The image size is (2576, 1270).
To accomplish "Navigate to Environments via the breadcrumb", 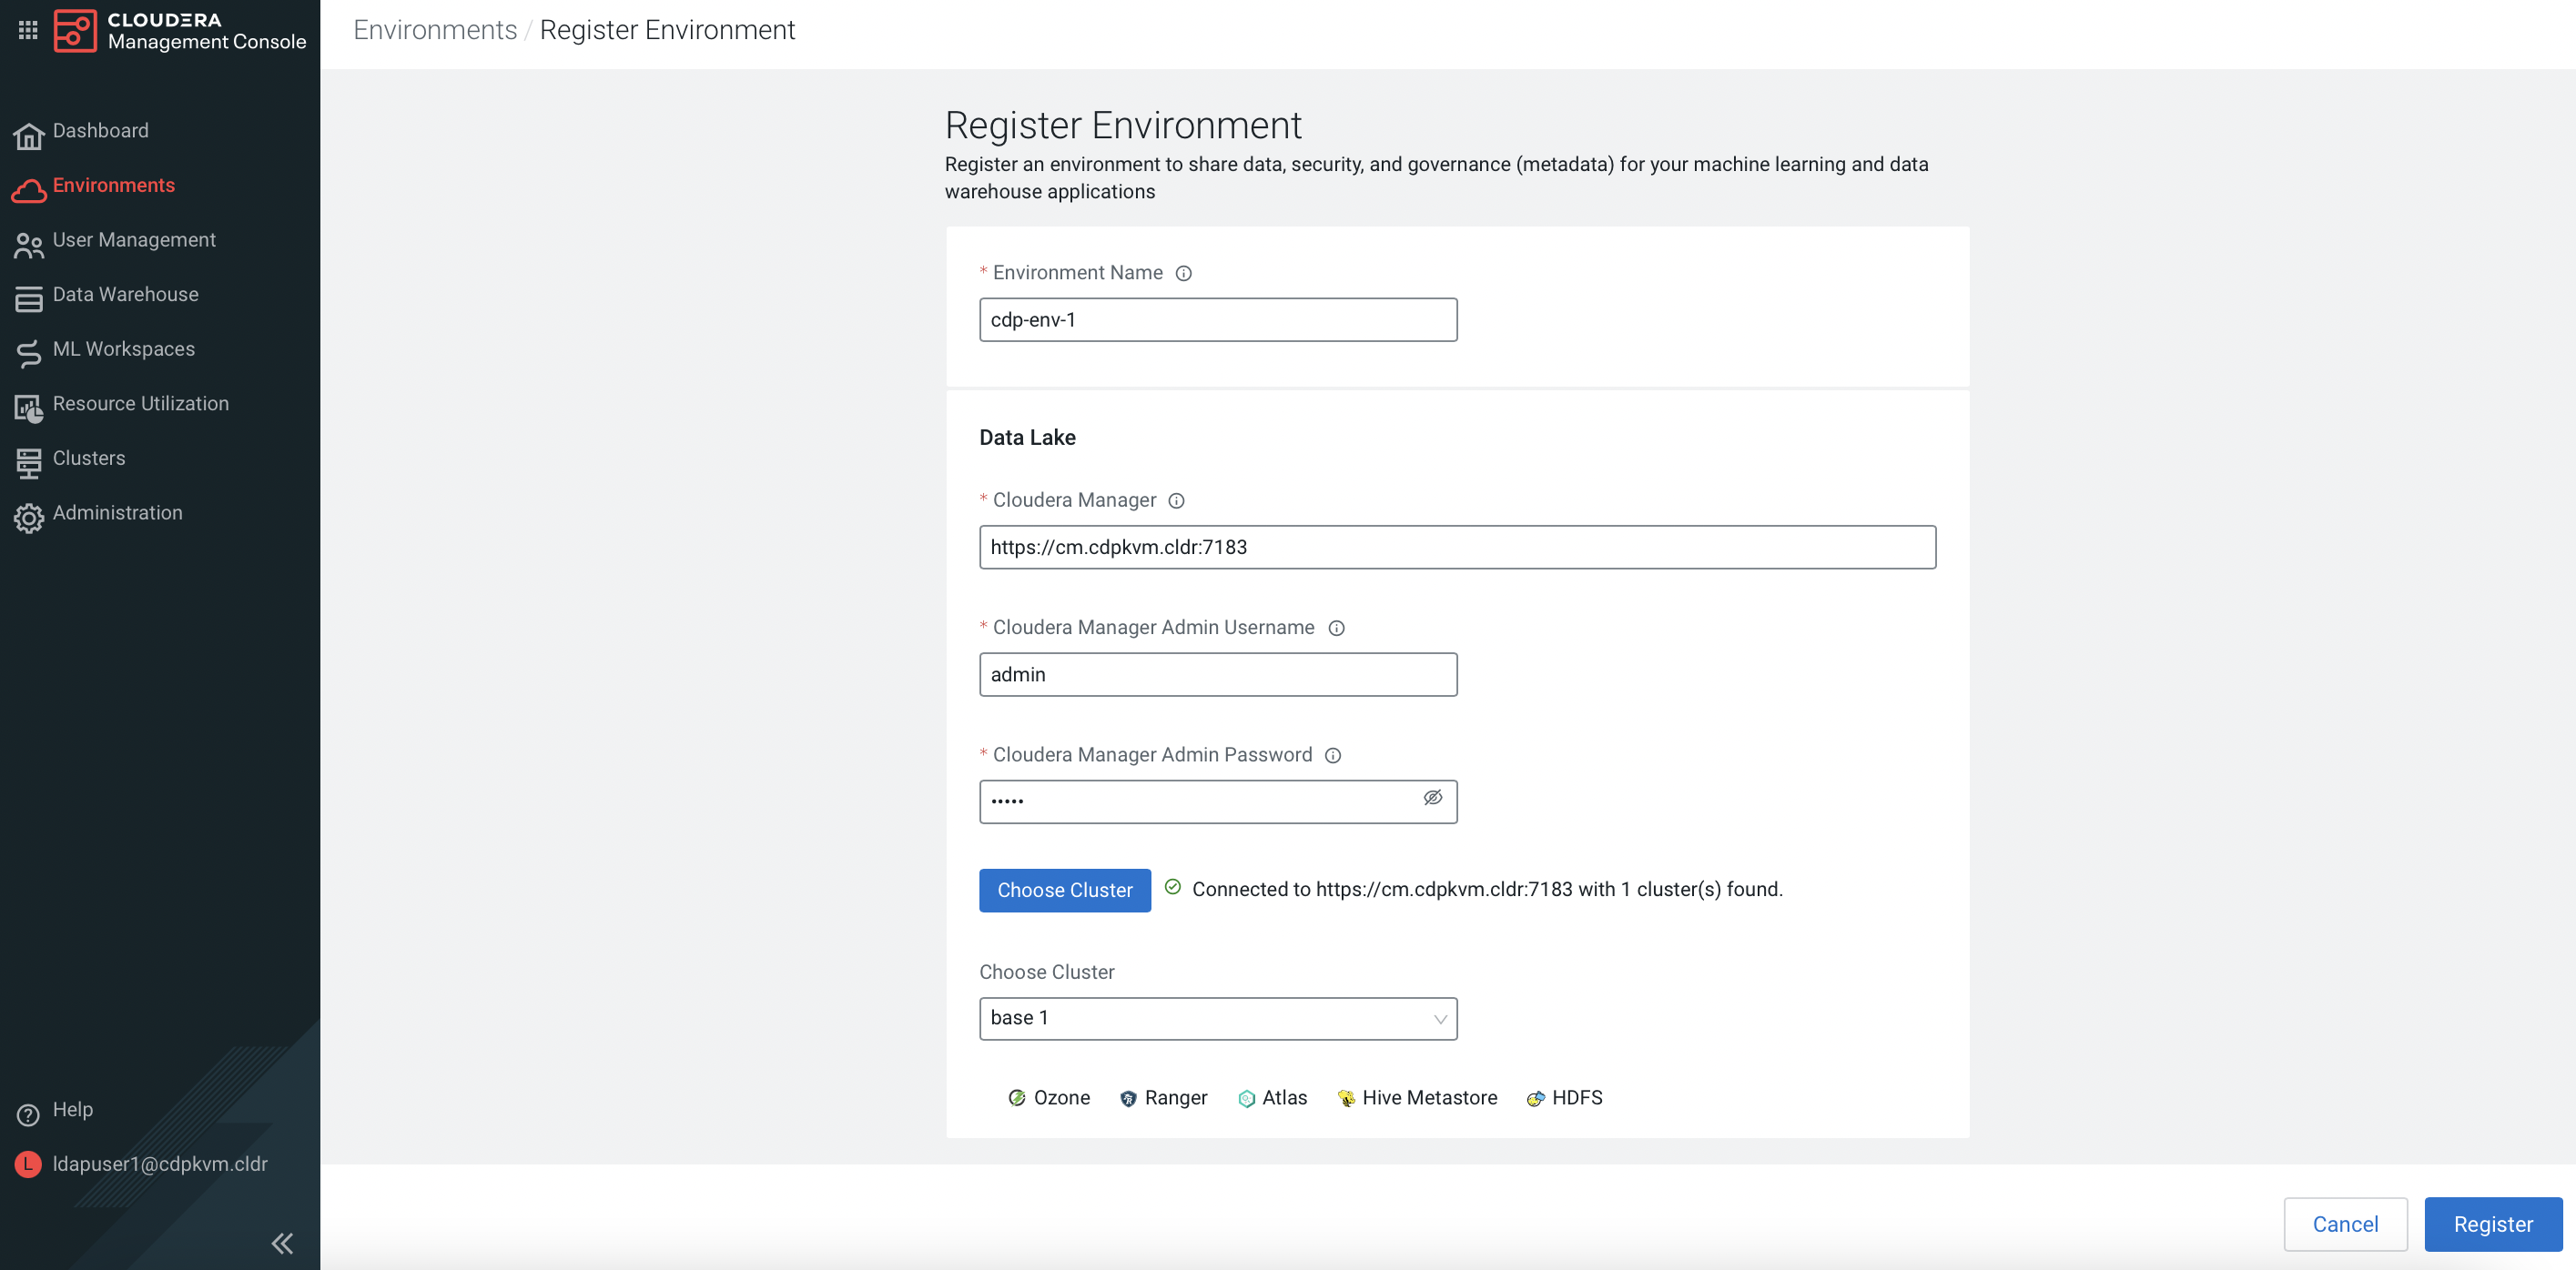I will coord(434,29).
